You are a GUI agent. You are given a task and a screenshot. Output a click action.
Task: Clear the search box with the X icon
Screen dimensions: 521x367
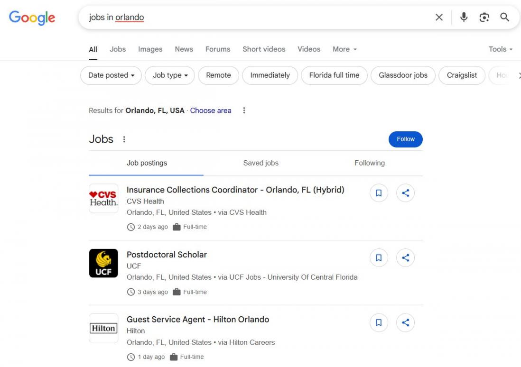(439, 17)
